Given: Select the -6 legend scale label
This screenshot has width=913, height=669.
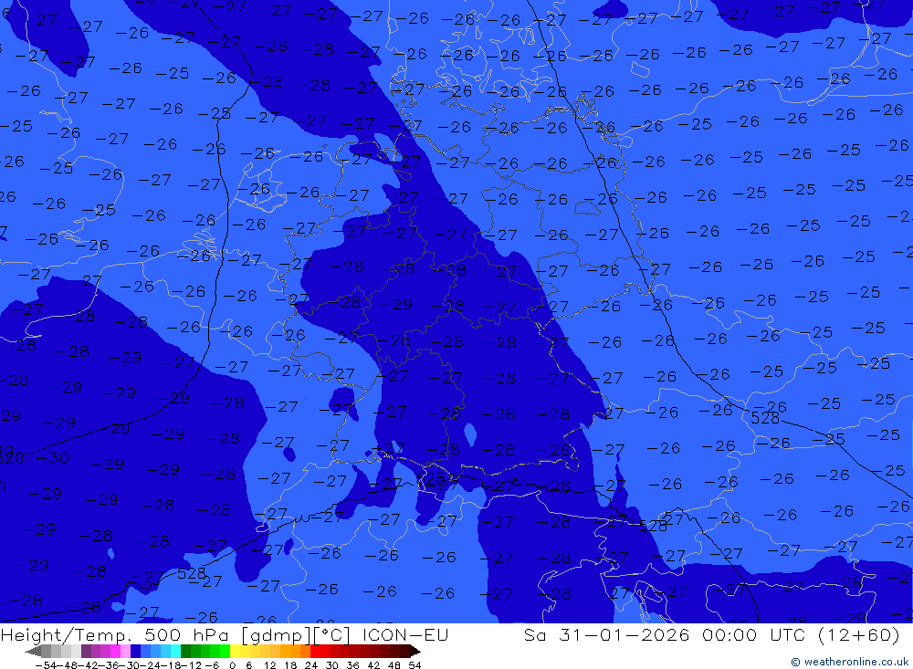Looking at the screenshot, I should click(x=212, y=665).
